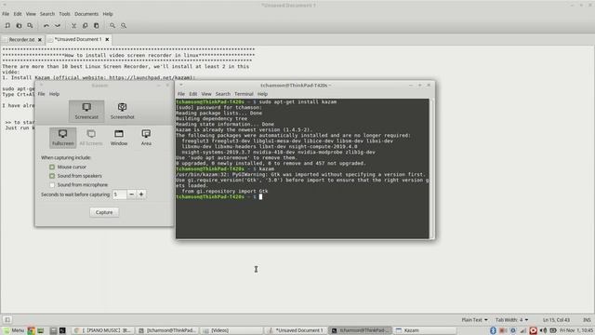
Task: Open the Kazam window File menu
Action: 41,94
